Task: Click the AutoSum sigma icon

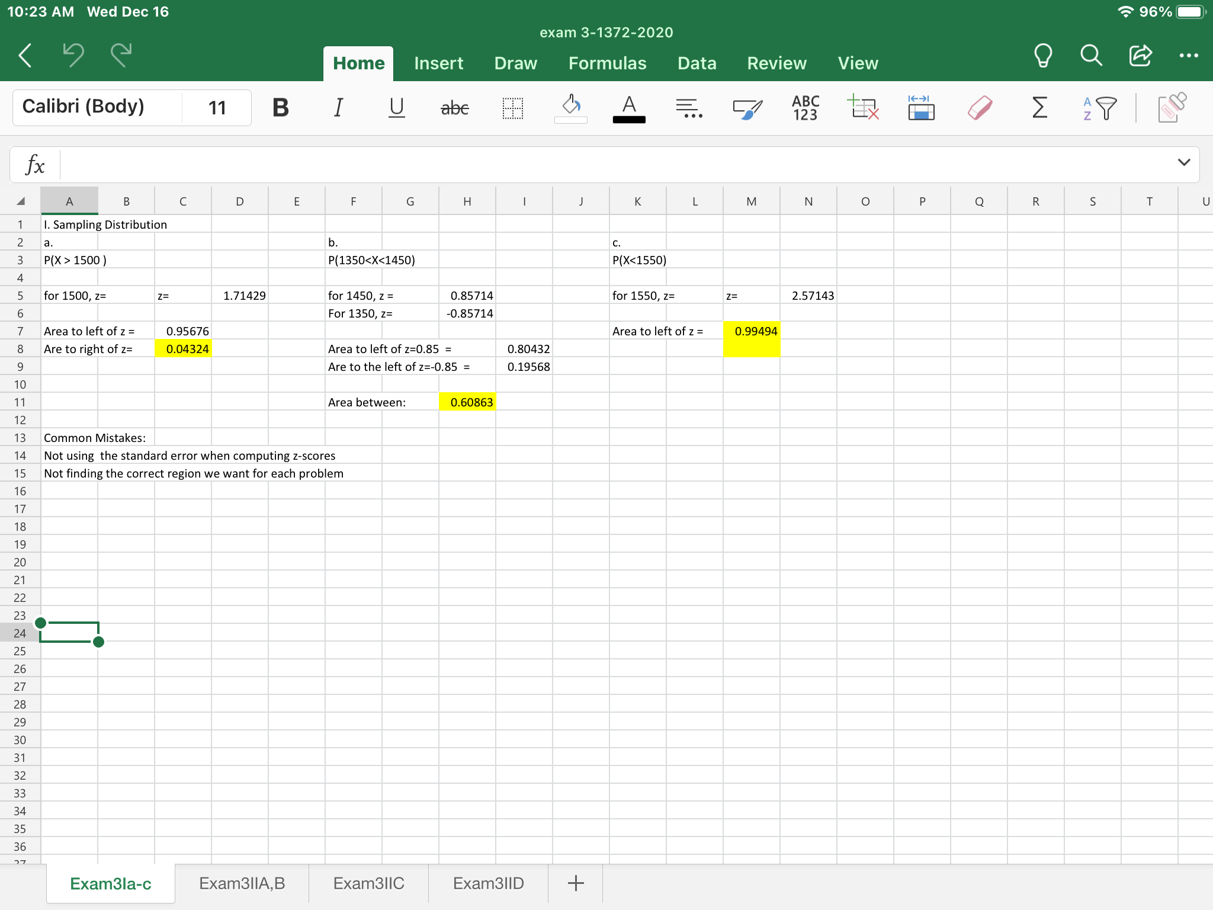Action: pos(1039,108)
